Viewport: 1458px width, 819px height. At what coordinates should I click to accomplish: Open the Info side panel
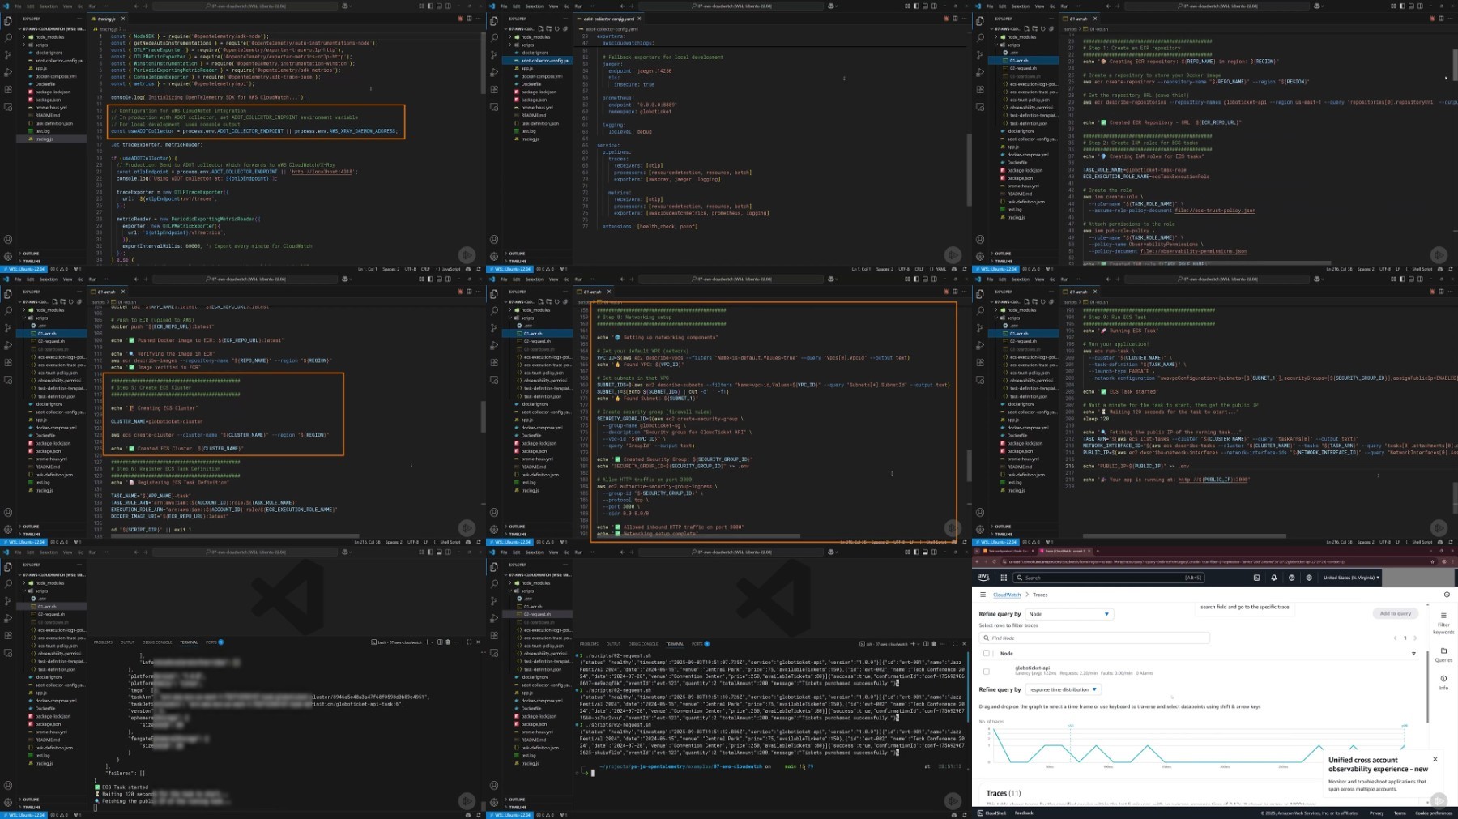click(x=1443, y=682)
